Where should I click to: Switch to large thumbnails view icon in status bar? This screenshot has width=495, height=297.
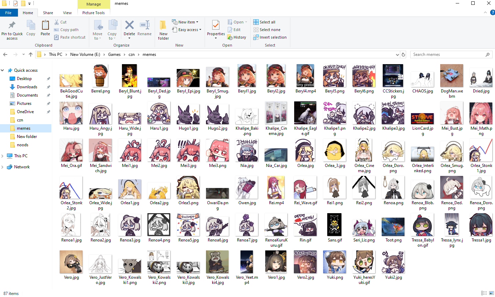(491, 293)
